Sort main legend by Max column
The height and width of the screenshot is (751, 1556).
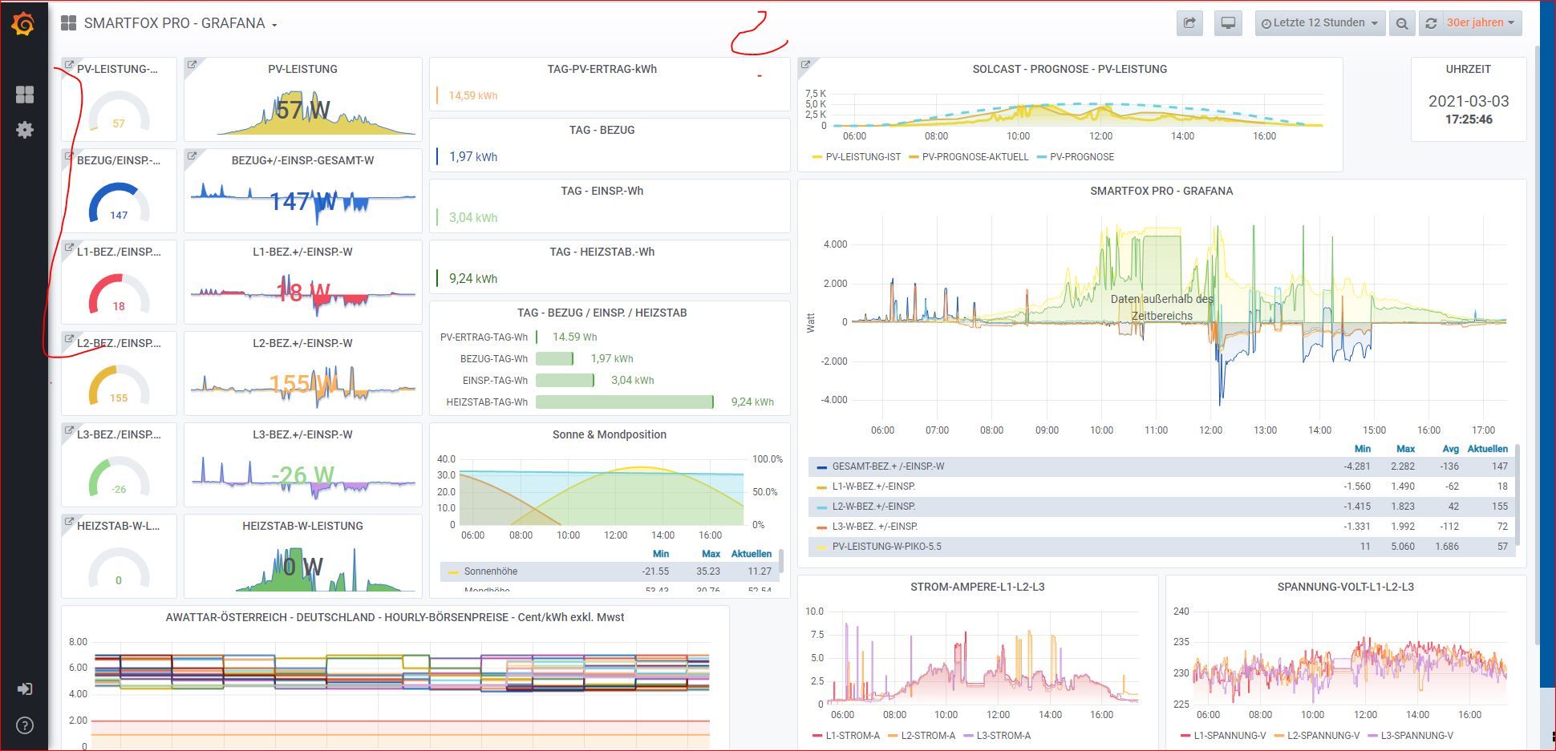coord(1405,449)
